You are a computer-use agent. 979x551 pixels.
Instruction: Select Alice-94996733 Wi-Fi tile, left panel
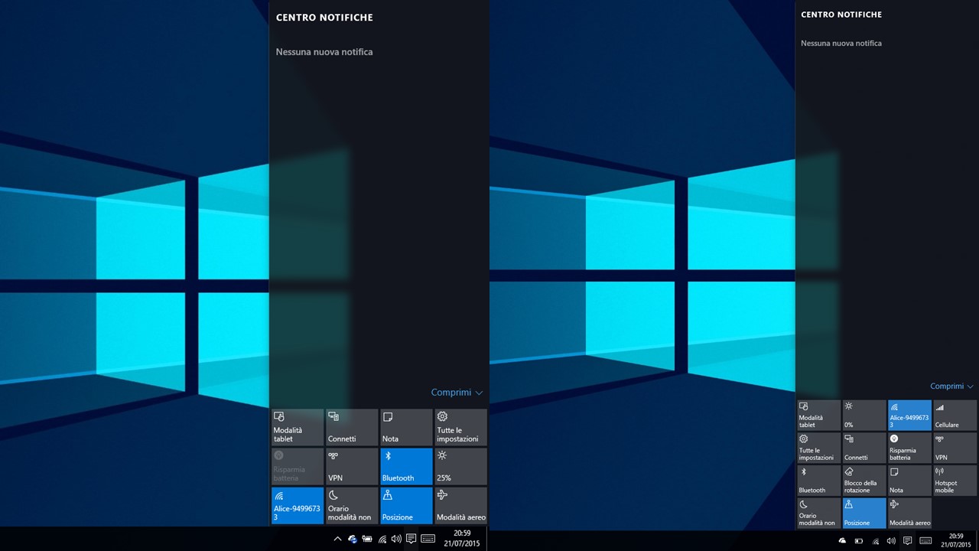(298, 506)
